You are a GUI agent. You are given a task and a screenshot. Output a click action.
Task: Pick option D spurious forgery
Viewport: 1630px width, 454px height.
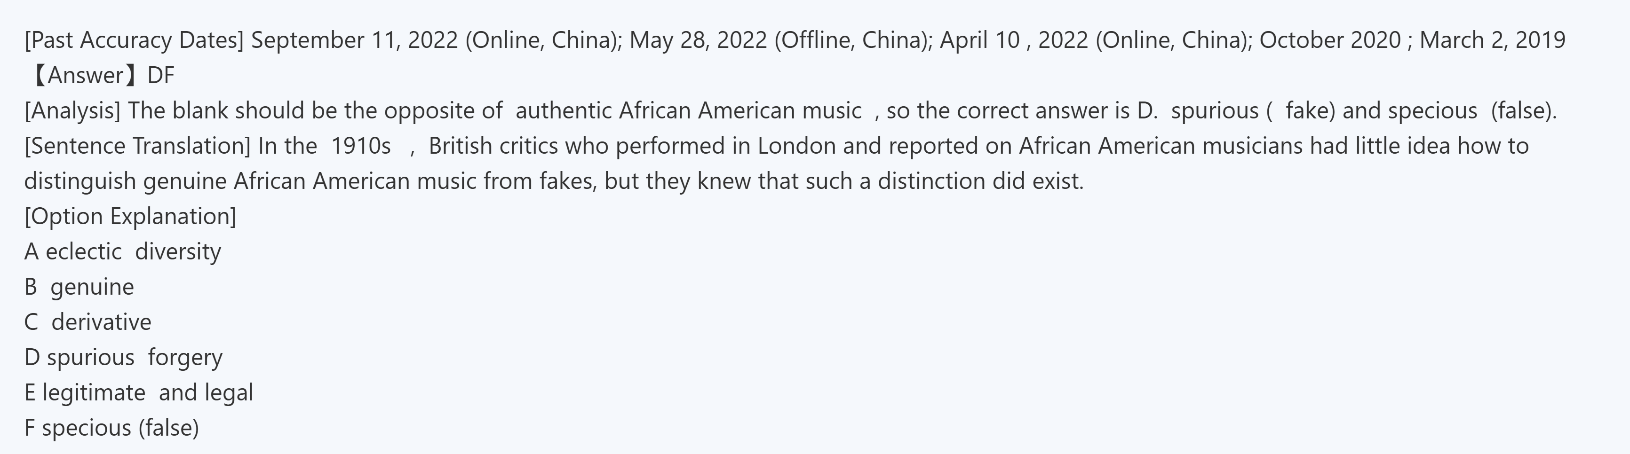(x=123, y=358)
